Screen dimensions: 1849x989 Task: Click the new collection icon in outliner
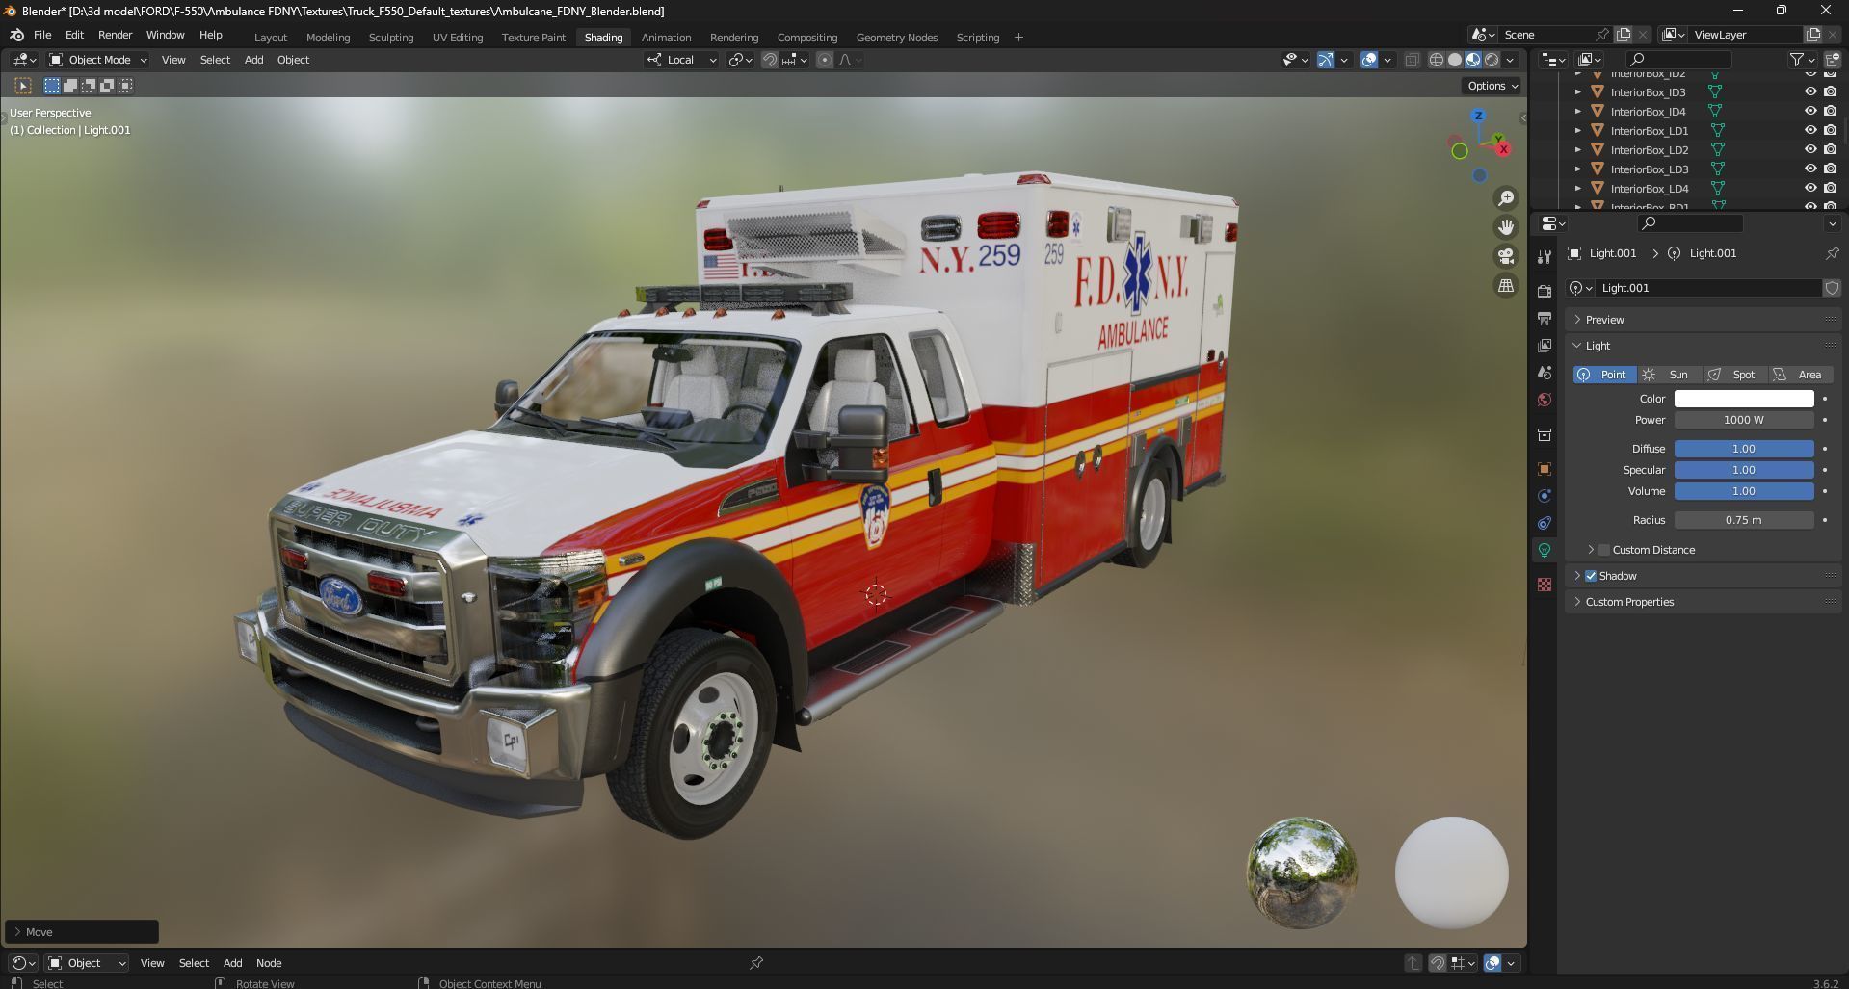(x=1832, y=60)
